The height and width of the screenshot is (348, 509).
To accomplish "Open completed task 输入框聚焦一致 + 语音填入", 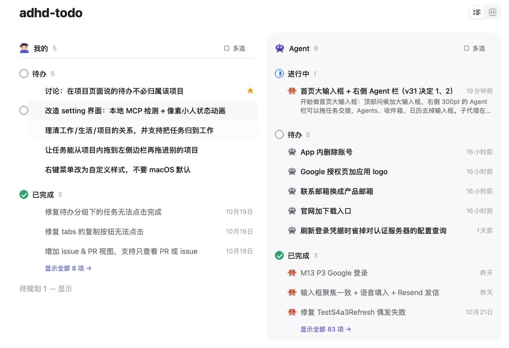I will point(370,292).
